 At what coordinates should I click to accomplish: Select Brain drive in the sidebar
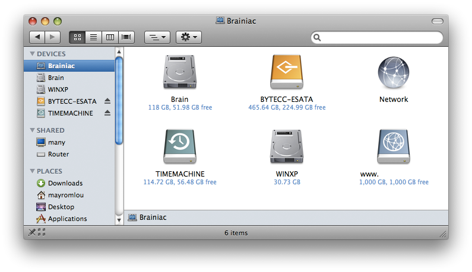pos(69,78)
